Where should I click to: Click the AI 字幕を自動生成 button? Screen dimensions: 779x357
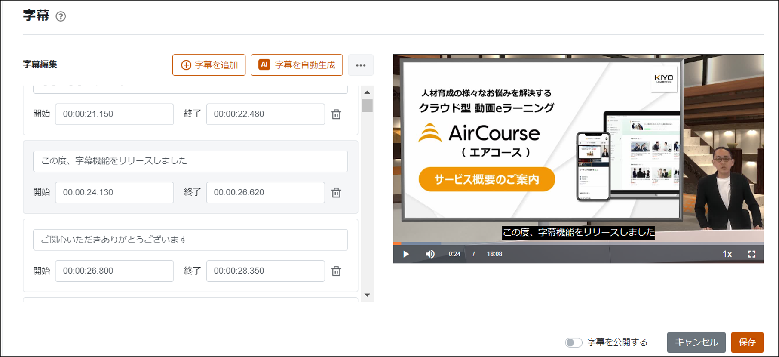point(297,65)
